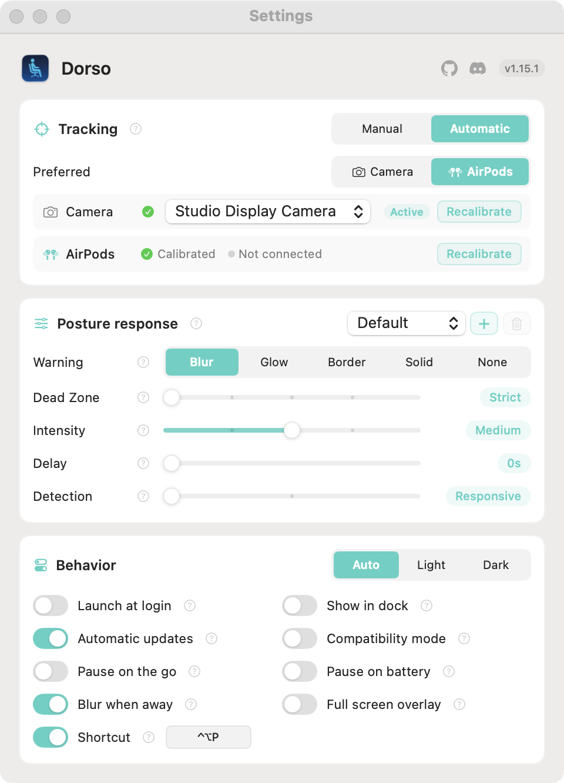Click the v1.15.1 version badge
Image resolution: width=564 pixels, height=783 pixels.
(522, 69)
